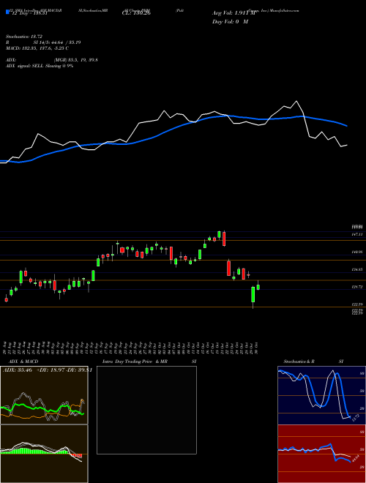Click the 'MACD: 132.35, 137.6, -5.25 C' line
The image size is (366, 483).
37,48
